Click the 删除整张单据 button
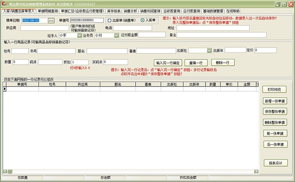Screen dimensions: 295x182 click(275, 122)
